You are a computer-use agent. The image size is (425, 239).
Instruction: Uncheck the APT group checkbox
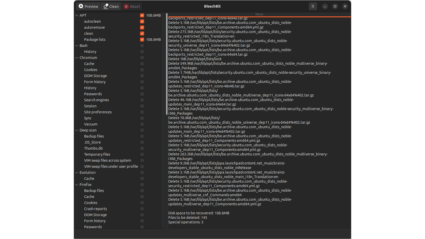(142, 15)
